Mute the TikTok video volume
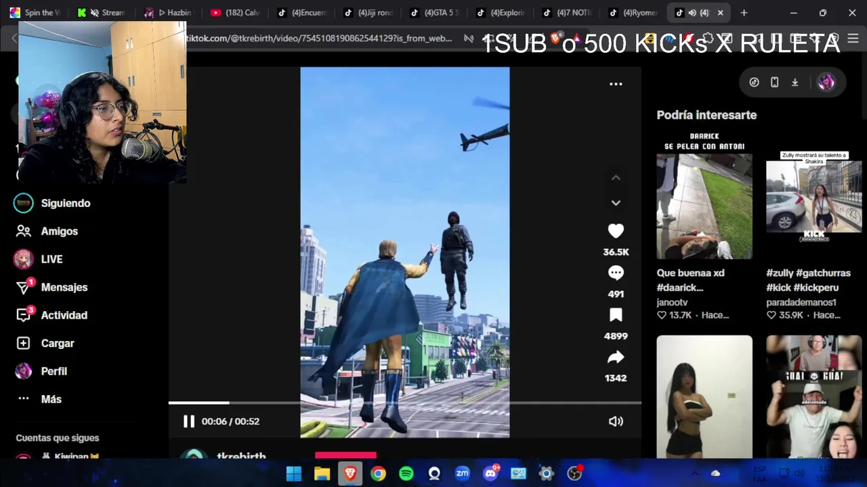Viewport: 867px width, 487px height. [616, 421]
